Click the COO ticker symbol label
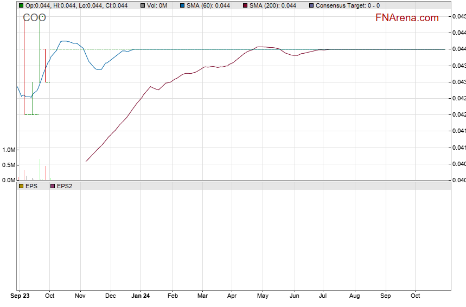Viewport: 466px width, 307px height. click(x=34, y=18)
